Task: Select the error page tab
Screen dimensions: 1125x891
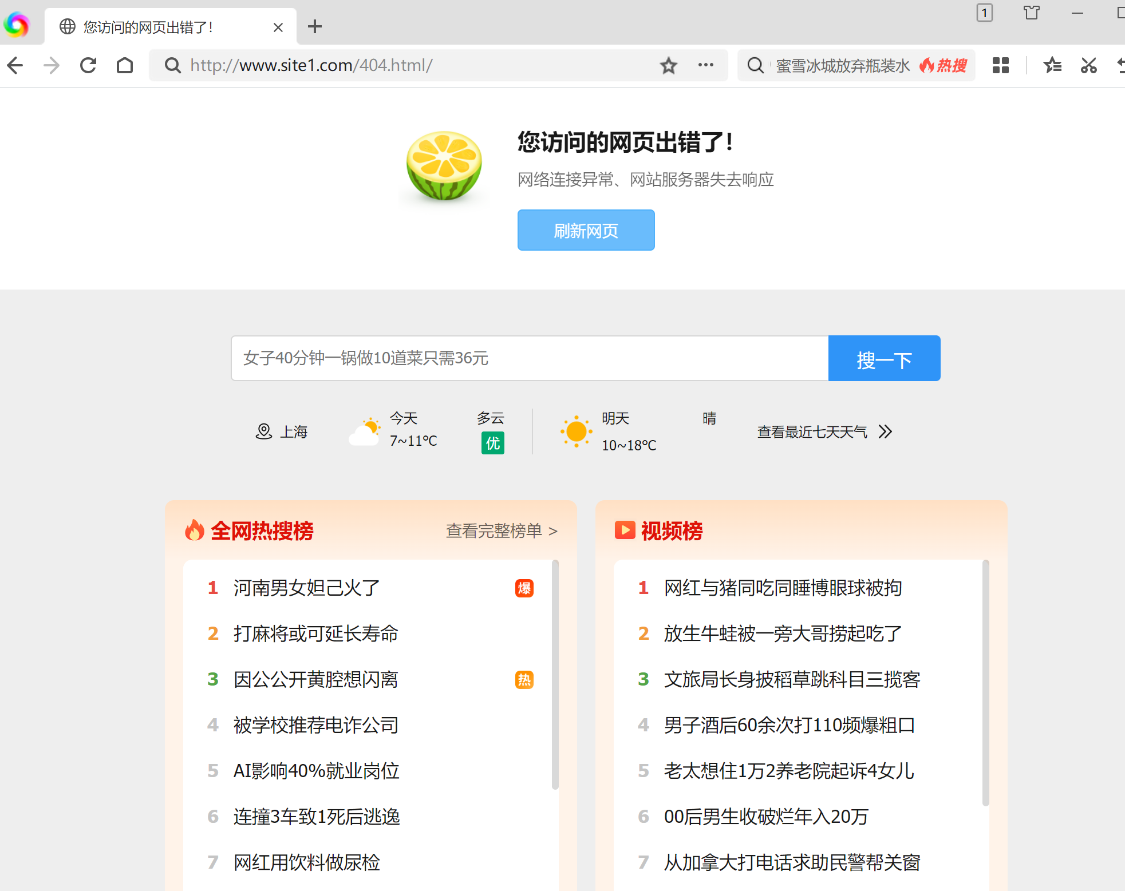Action: [x=149, y=27]
